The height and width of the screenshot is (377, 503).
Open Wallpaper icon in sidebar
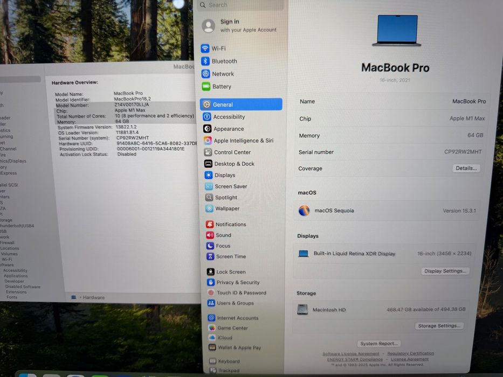[210, 208]
